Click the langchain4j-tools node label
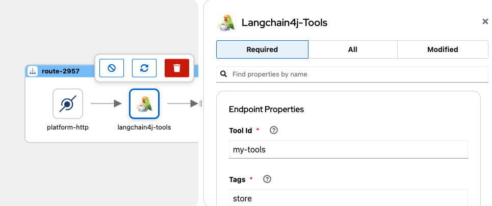 (x=144, y=127)
